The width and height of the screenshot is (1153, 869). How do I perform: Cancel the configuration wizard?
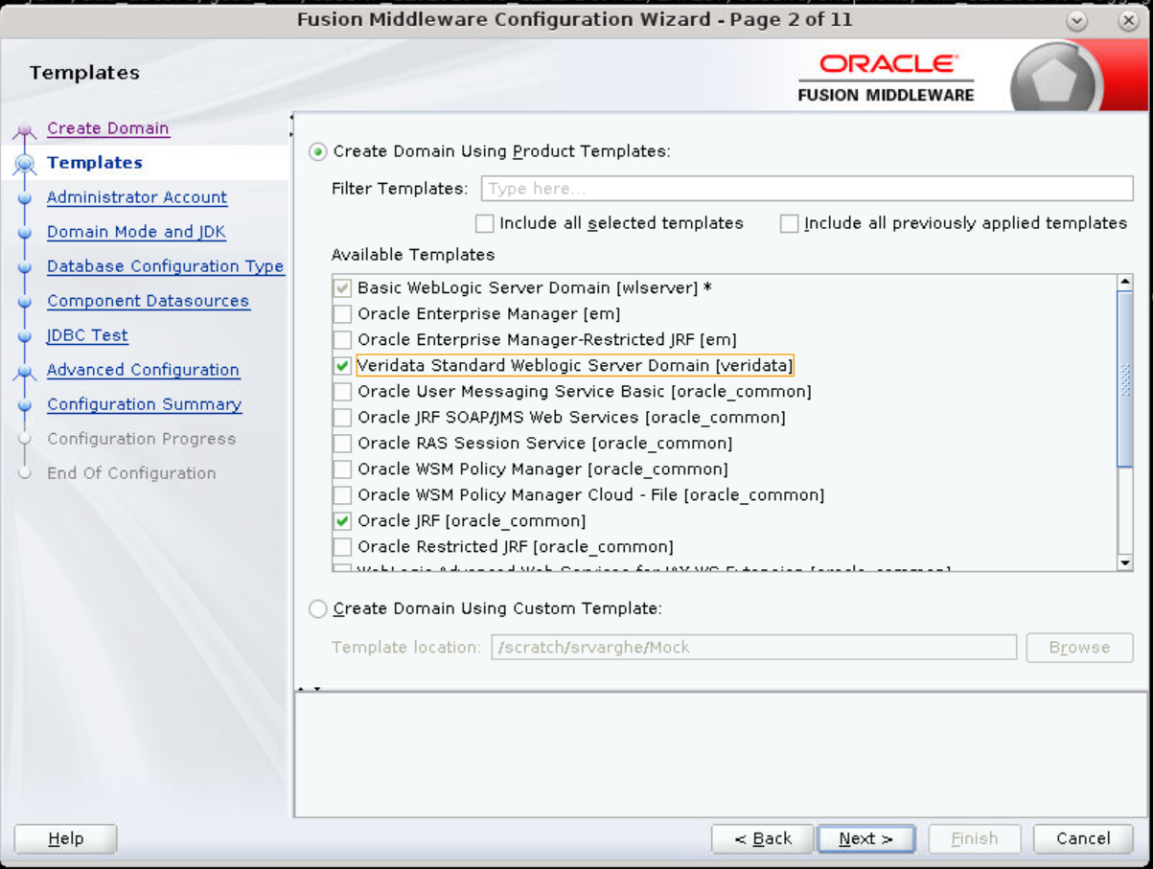tap(1083, 838)
